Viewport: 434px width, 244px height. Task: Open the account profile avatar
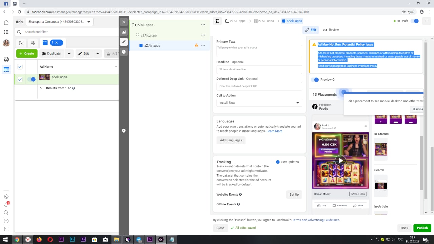click(x=6, y=43)
